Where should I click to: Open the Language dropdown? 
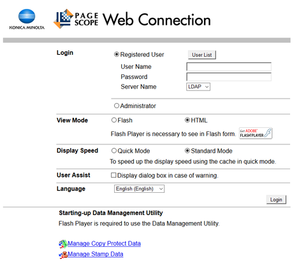click(x=139, y=189)
